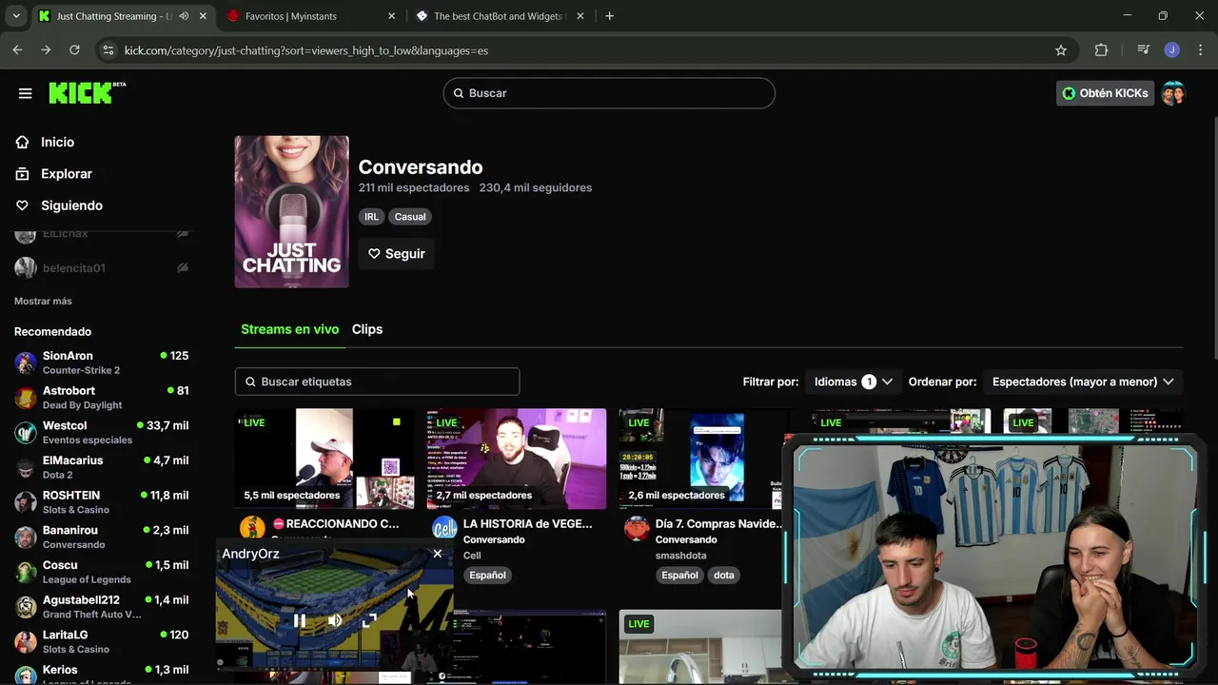The width and height of the screenshot is (1218, 685).
Task: Click the browser address bar URL
Action: point(306,50)
